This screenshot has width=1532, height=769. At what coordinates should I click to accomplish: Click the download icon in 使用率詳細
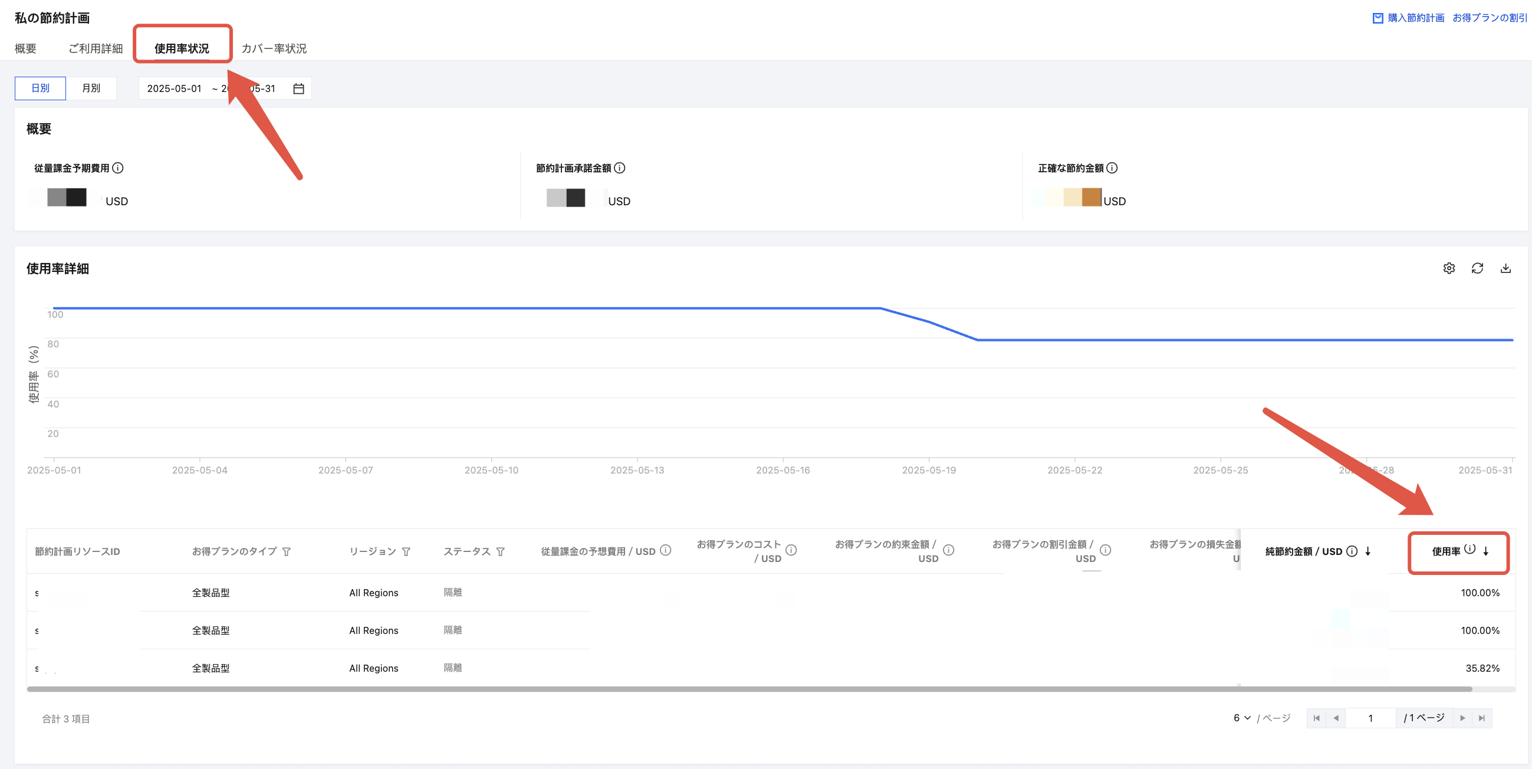(1505, 268)
